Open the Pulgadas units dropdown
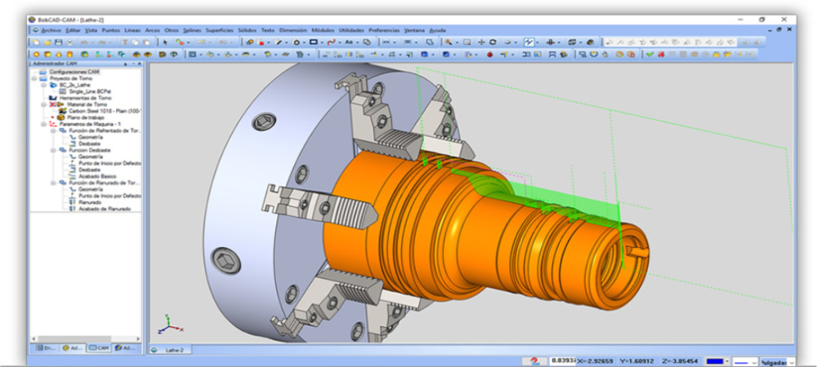This screenshot has height=367, width=817. [775, 360]
